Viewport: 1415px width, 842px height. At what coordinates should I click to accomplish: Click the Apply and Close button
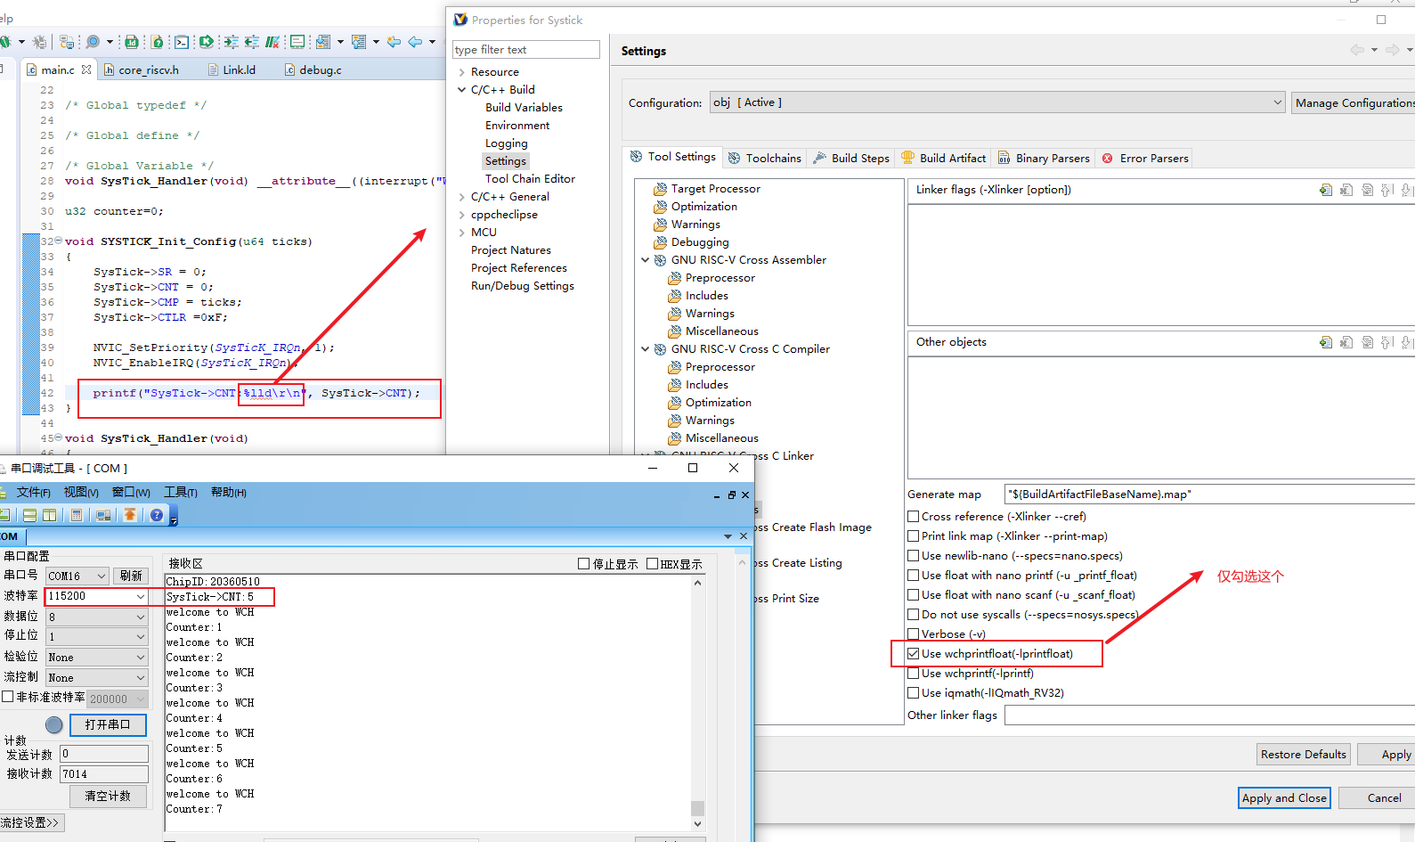(x=1284, y=797)
